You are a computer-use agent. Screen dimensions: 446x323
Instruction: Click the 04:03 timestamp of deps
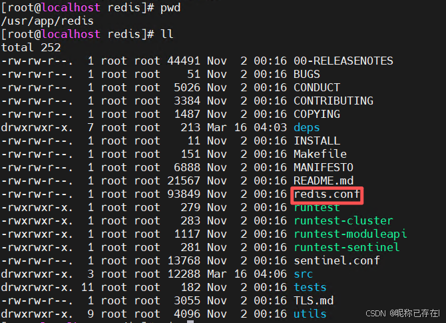[270, 128]
